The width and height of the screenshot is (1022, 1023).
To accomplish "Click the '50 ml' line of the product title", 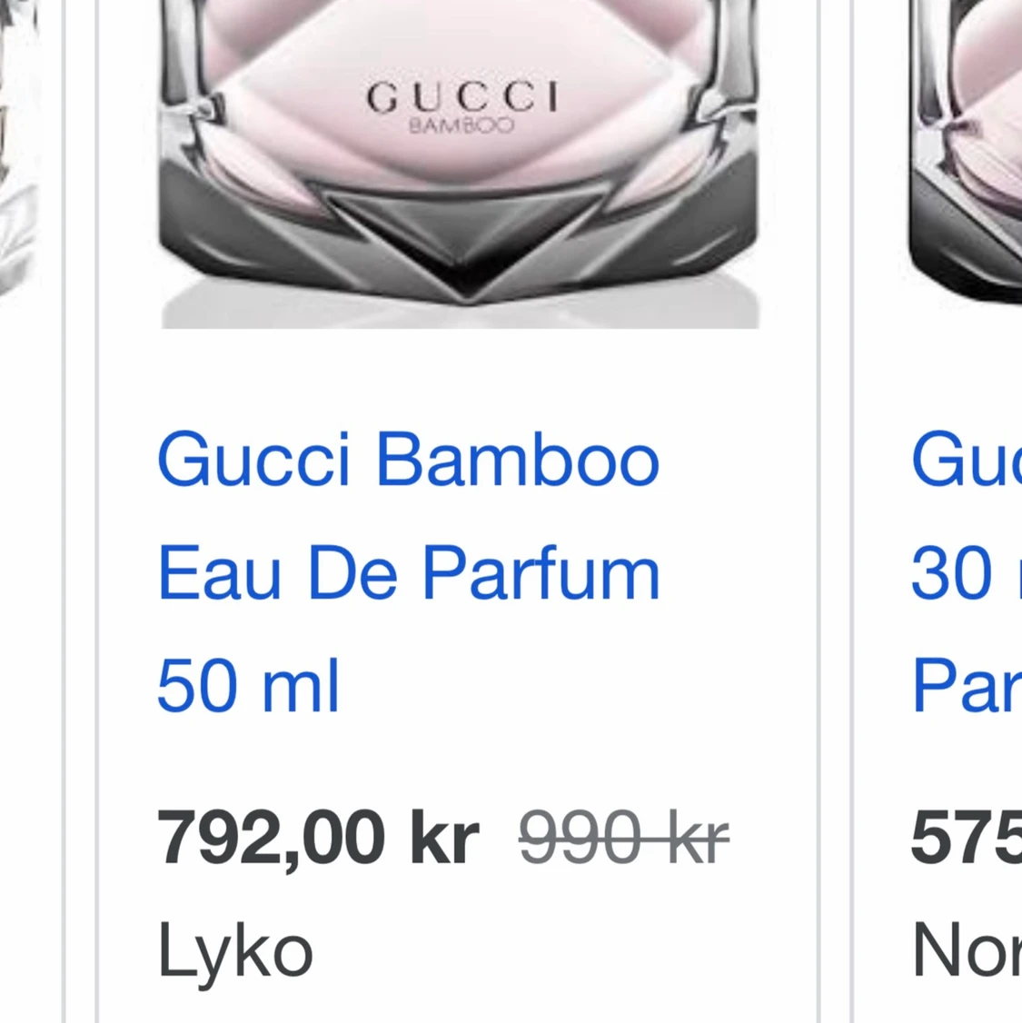I will [247, 686].
